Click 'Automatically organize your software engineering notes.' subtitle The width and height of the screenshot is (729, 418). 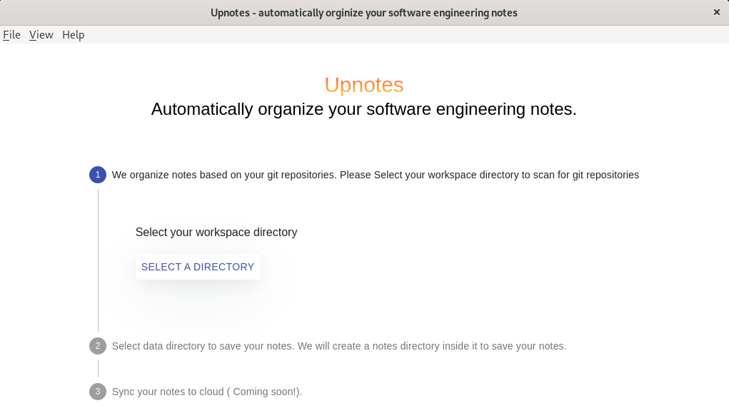[364, 109]
